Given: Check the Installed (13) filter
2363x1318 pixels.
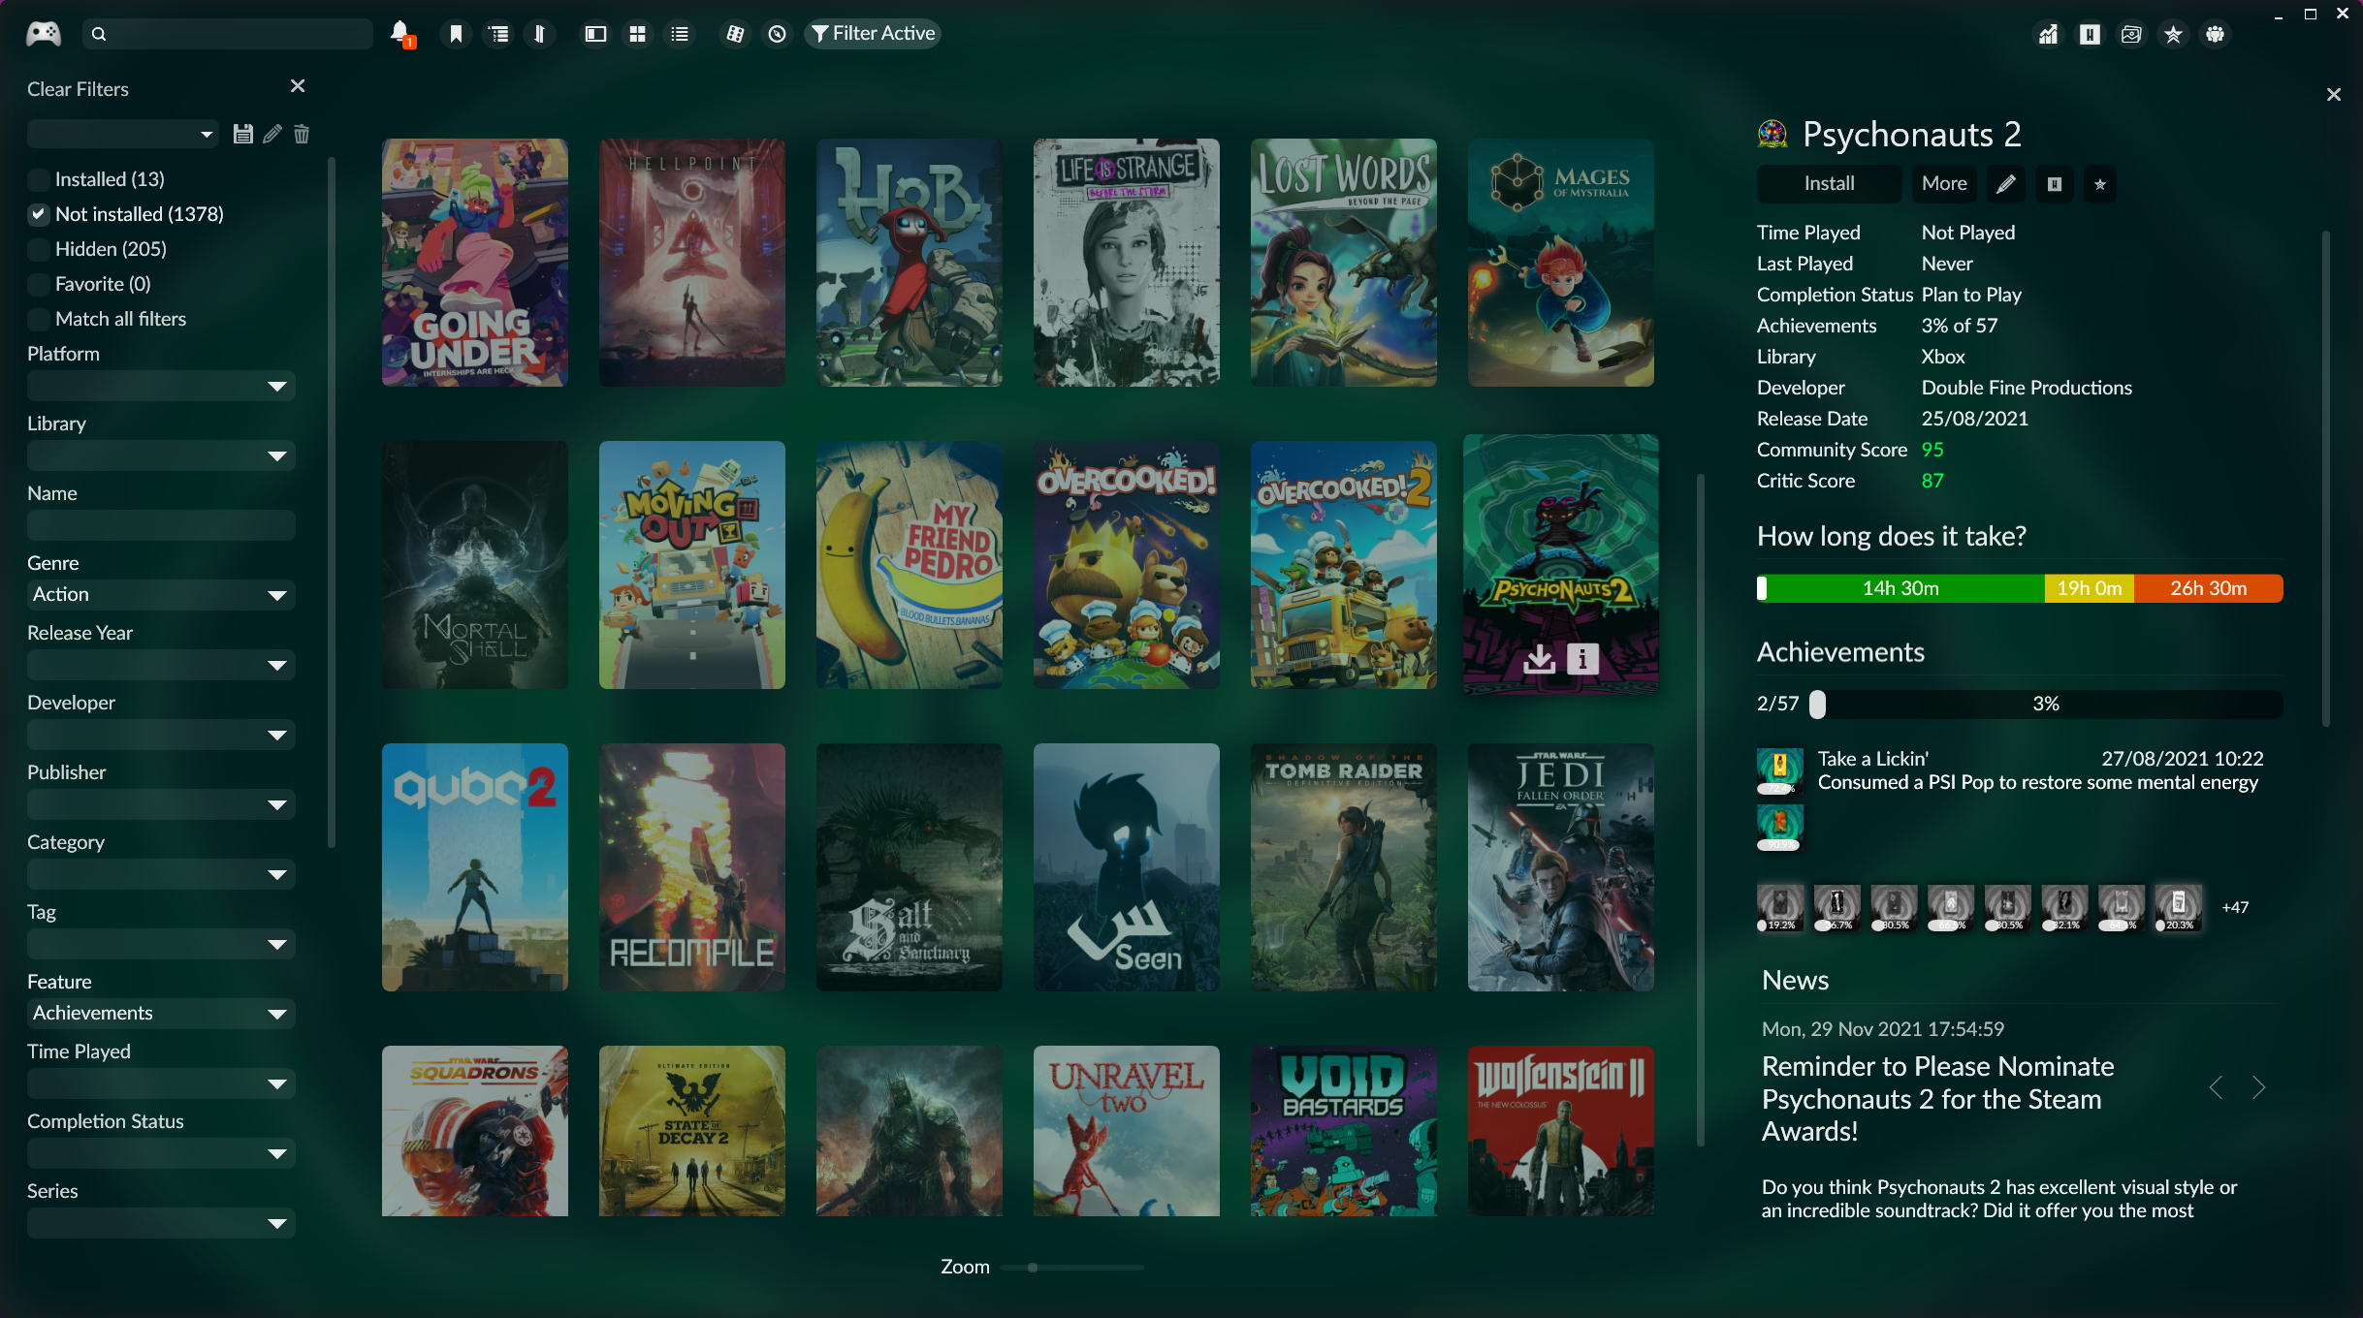Looking at the screenshot, I should 39,179.
